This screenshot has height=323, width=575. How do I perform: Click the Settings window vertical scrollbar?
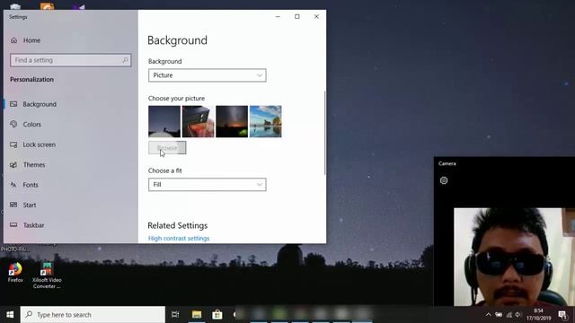(x=324, y=133)
